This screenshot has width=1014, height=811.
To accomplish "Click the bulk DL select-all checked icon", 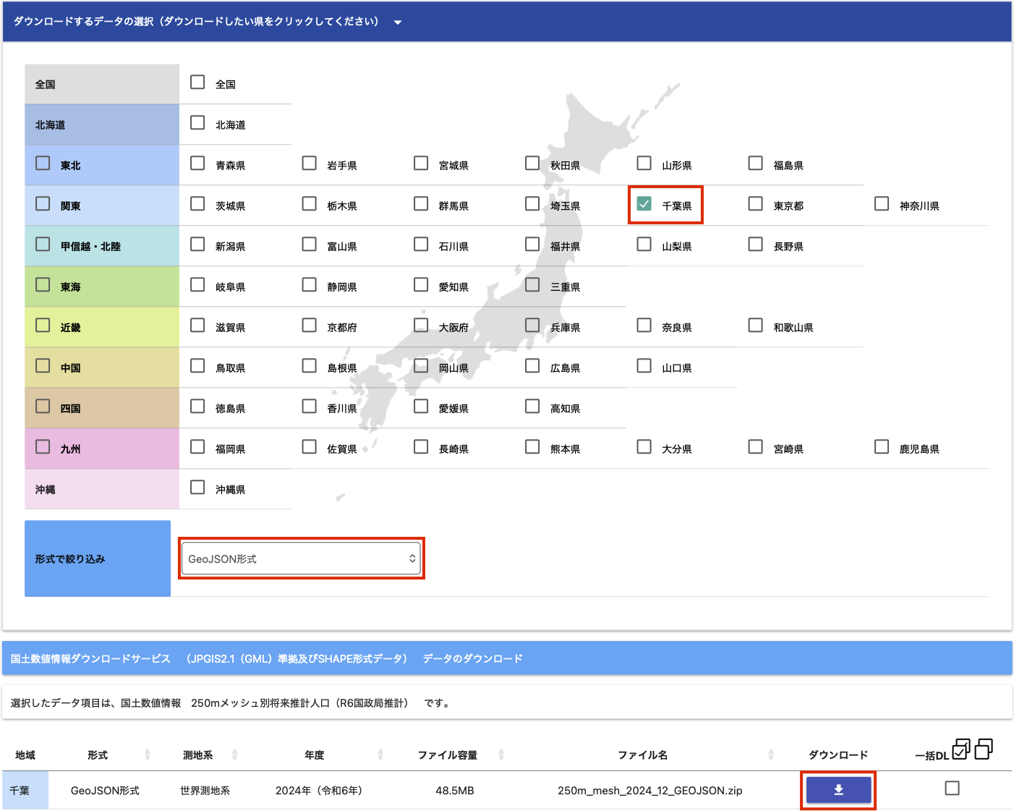I will coord(960,750).
